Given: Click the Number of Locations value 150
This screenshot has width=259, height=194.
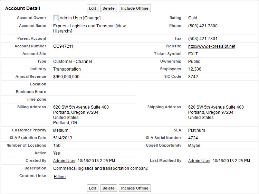Looking at the screenshot, I should point(57,146).
